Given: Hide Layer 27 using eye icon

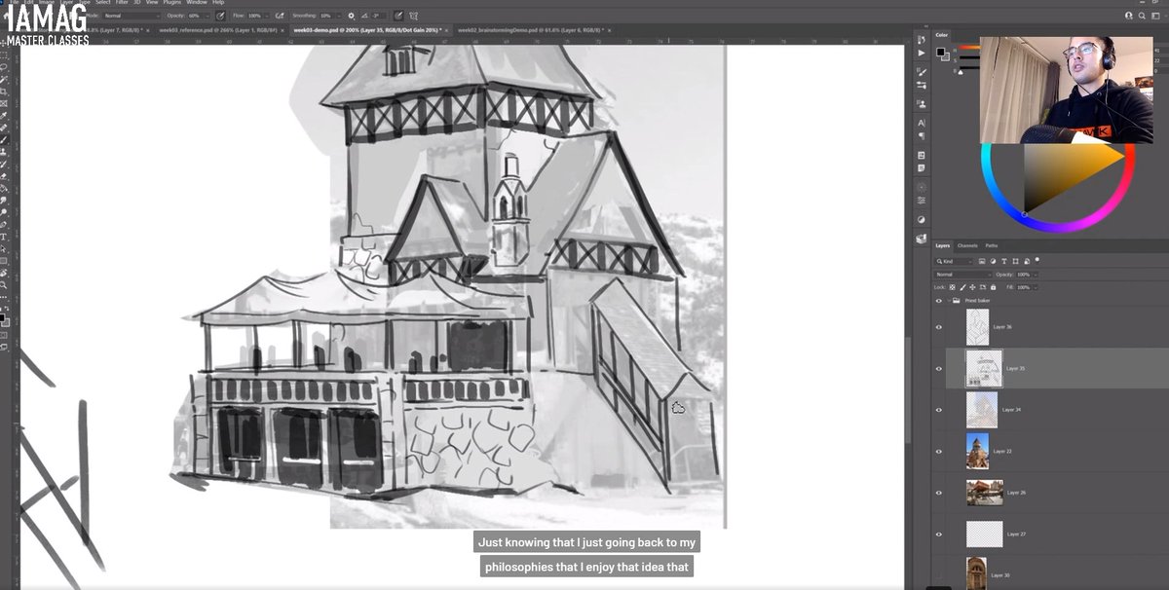Looking at the screenshot, I should pos(938,535).
